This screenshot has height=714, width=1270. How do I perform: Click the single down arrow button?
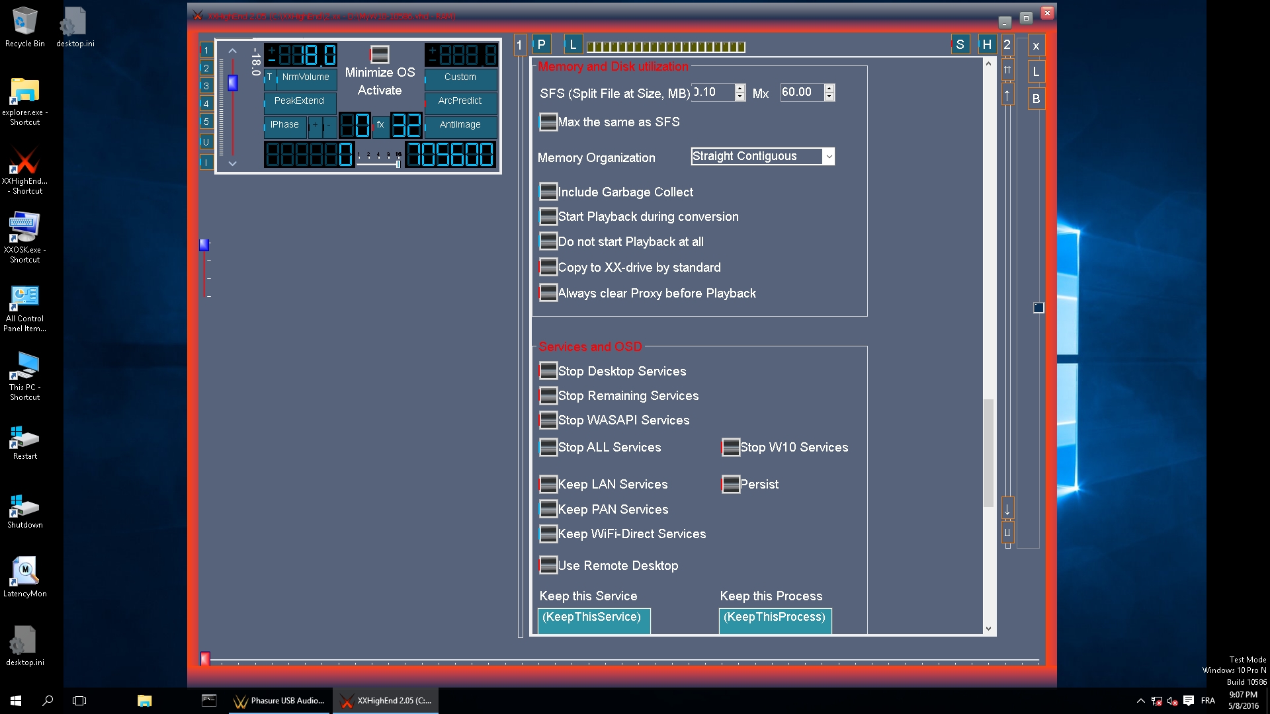pyautogui.click(x=1007, y=509)
